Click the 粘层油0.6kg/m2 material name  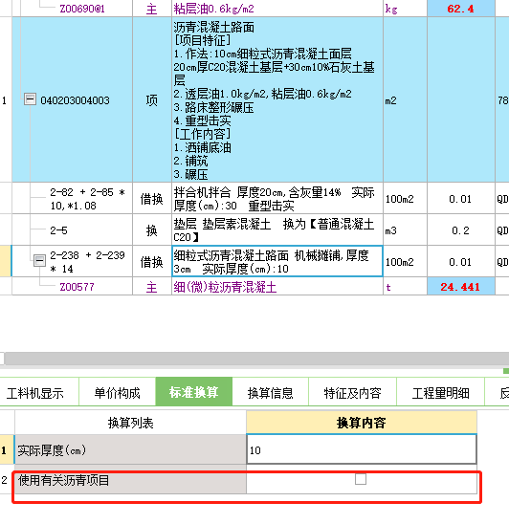(213, 9)
